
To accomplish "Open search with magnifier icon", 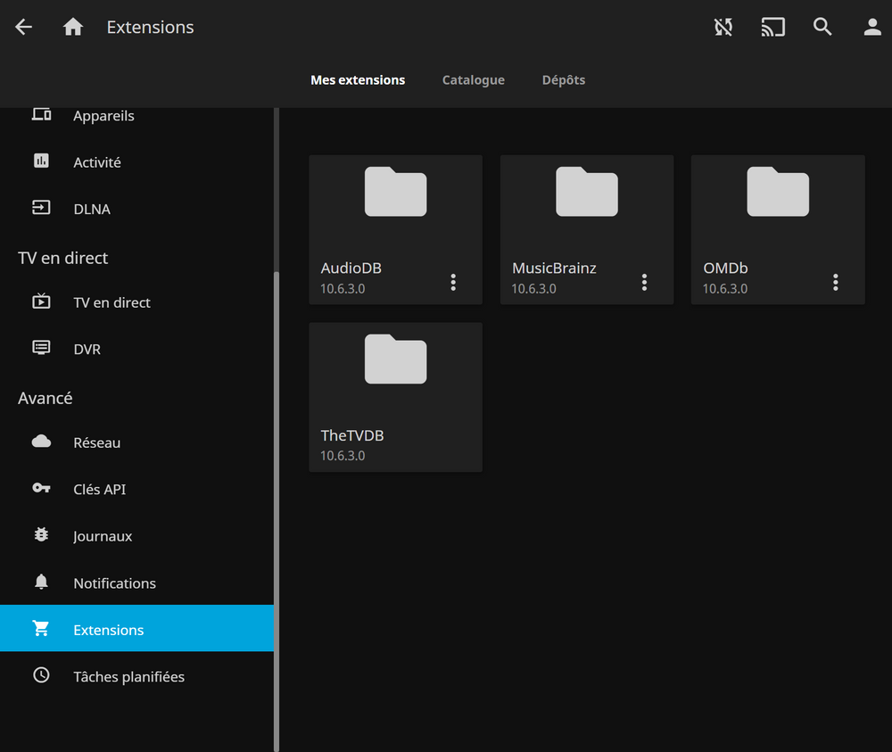I will (x=822, y=28).
